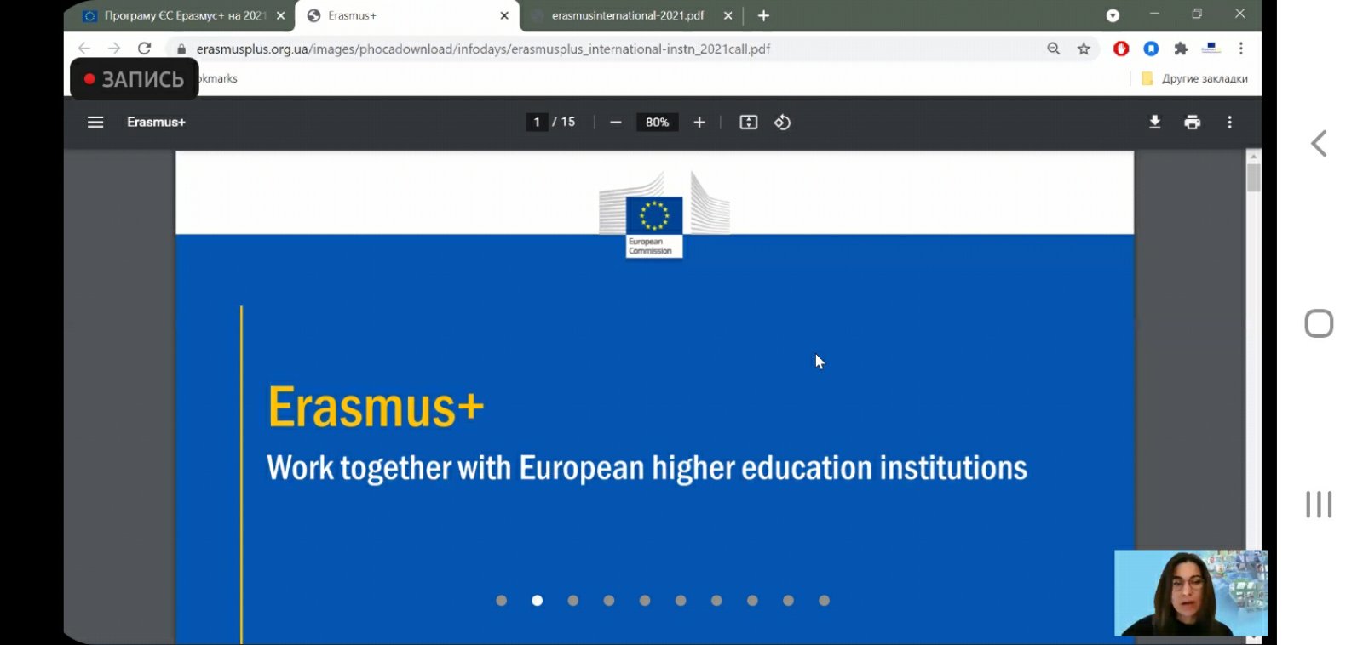Image resolution: width=1363 pixels, height=645 pixels.
Task: Click the vertical scrollbar thumb
Action: click(1253, 178)
